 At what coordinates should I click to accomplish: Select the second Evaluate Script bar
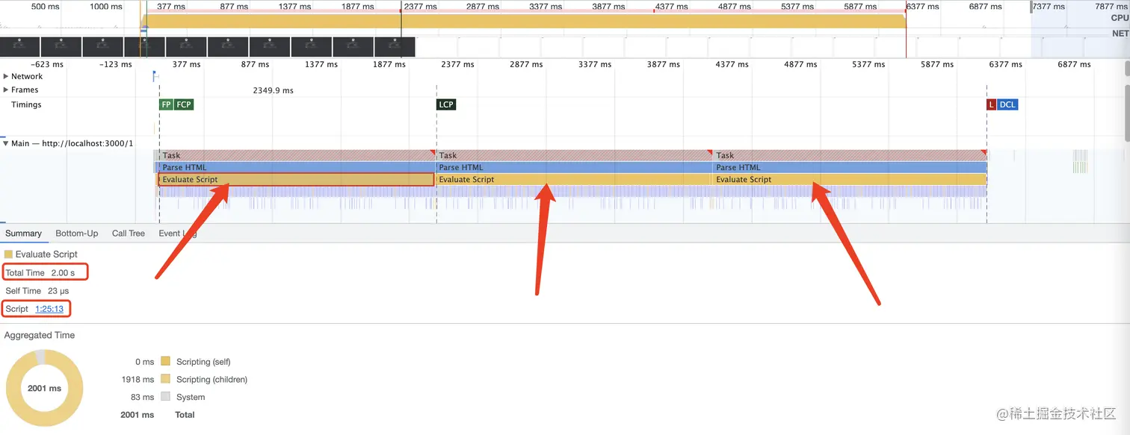pyautogui.click(x=574, y=179)
